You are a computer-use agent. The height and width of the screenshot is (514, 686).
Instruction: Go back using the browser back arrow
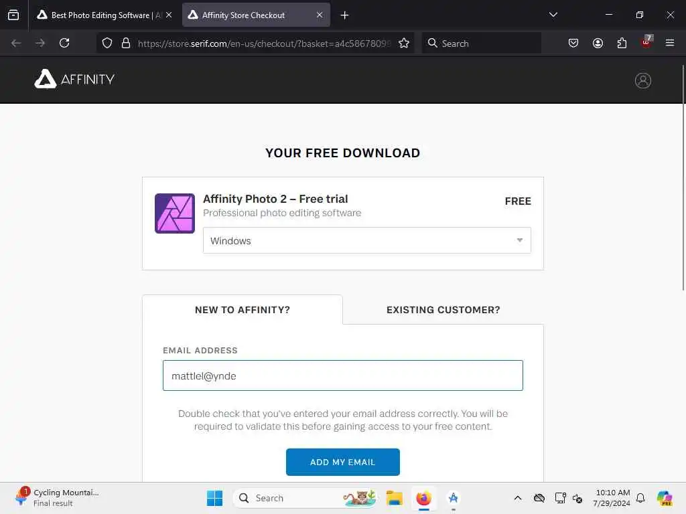pyautogui.click(x=16, y=43)
